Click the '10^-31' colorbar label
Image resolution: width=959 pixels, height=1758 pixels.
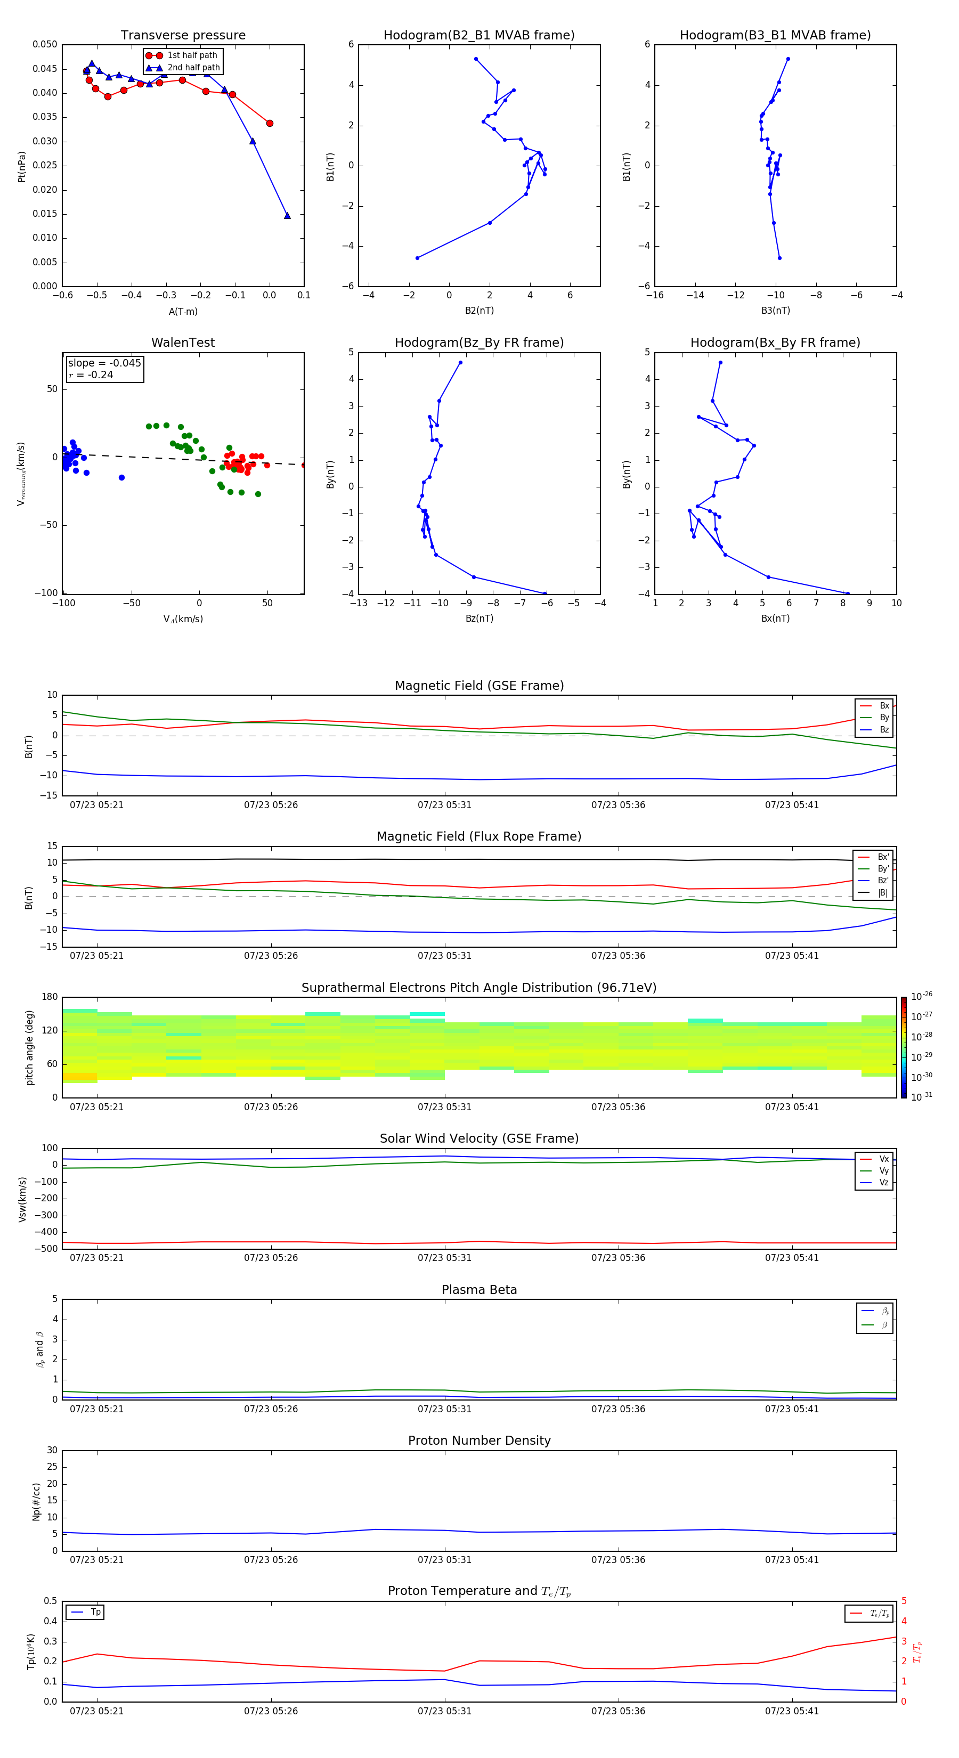(922, 1097)
